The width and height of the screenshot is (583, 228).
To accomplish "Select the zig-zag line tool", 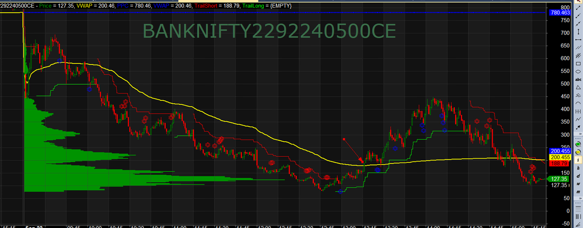I will 578,119.
